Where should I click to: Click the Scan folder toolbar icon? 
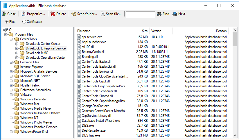click(x=74, y=14)
